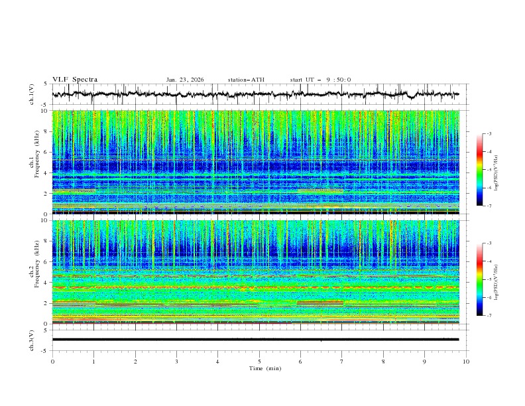Click the ch.2 "Frequency (kHz)" axis label

coord(37,264)
